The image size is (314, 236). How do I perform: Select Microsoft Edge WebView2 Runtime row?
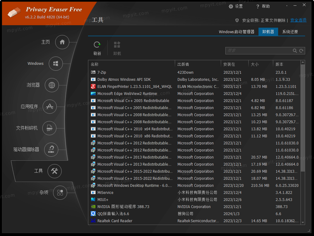[194, 93]
